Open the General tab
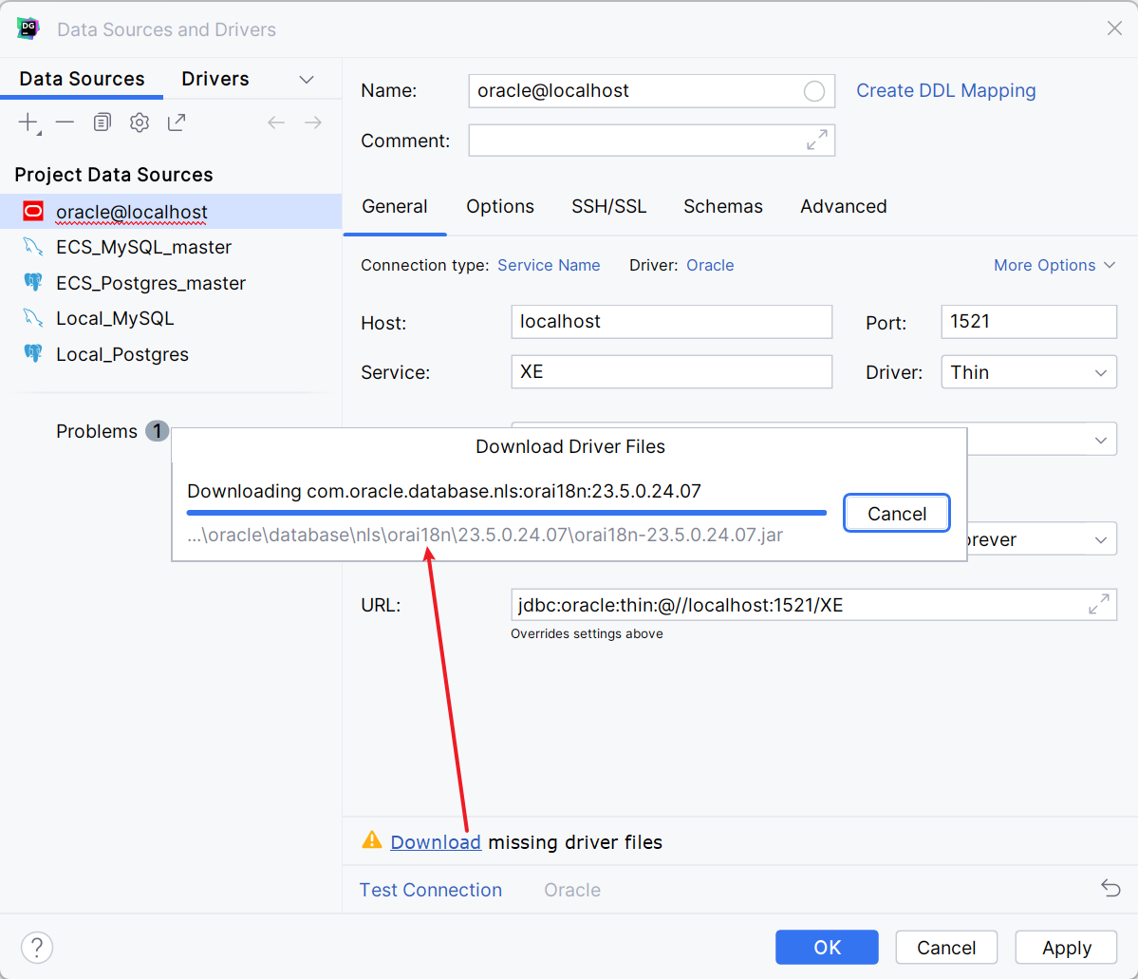 click(395, 206)
